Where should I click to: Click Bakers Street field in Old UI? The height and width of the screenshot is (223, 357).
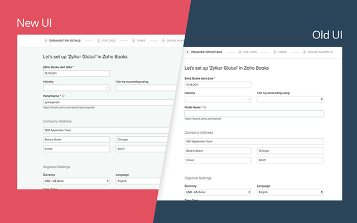point(218,151)
